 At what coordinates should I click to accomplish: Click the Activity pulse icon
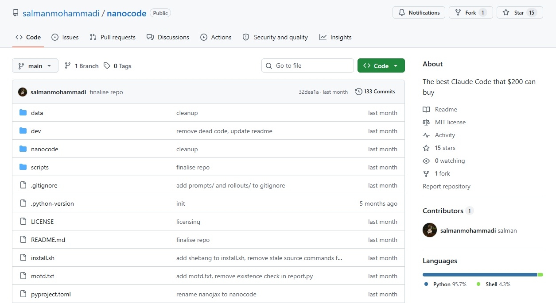(426, 135)
